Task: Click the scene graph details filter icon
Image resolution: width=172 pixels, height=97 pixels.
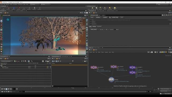Action: coord(73,61)
